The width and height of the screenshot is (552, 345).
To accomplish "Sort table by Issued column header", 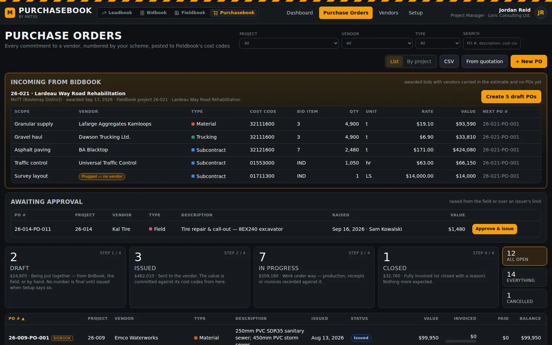I will coord(319,318).
